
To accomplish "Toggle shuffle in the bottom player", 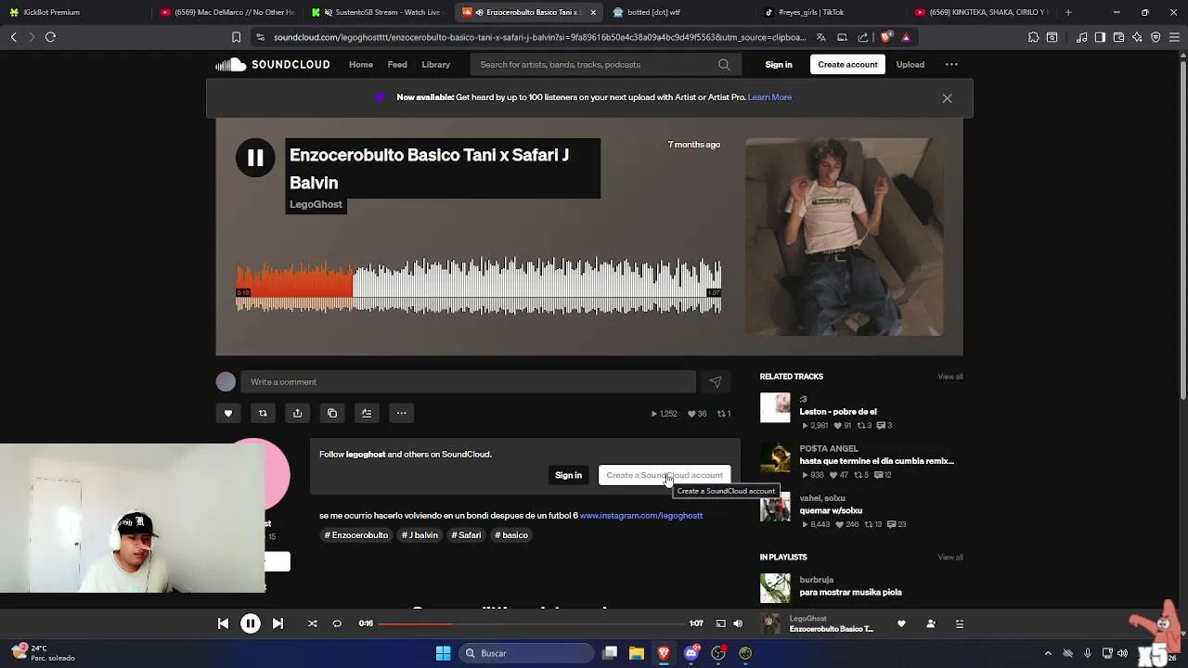I will pyautogui.click(x=313, y=623).
